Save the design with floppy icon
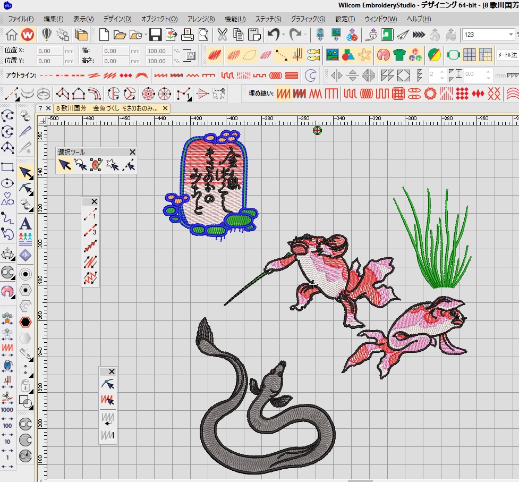 click(155, 35)
